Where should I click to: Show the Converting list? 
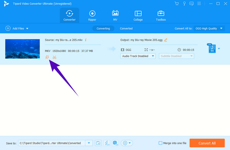pyautogui.click(x=103, y=28)
